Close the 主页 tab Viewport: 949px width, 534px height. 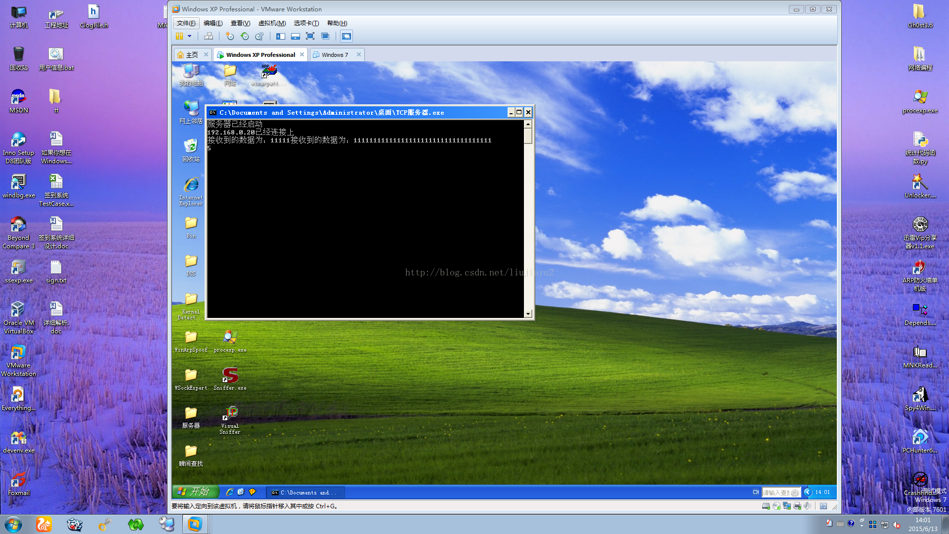point(206,54)
